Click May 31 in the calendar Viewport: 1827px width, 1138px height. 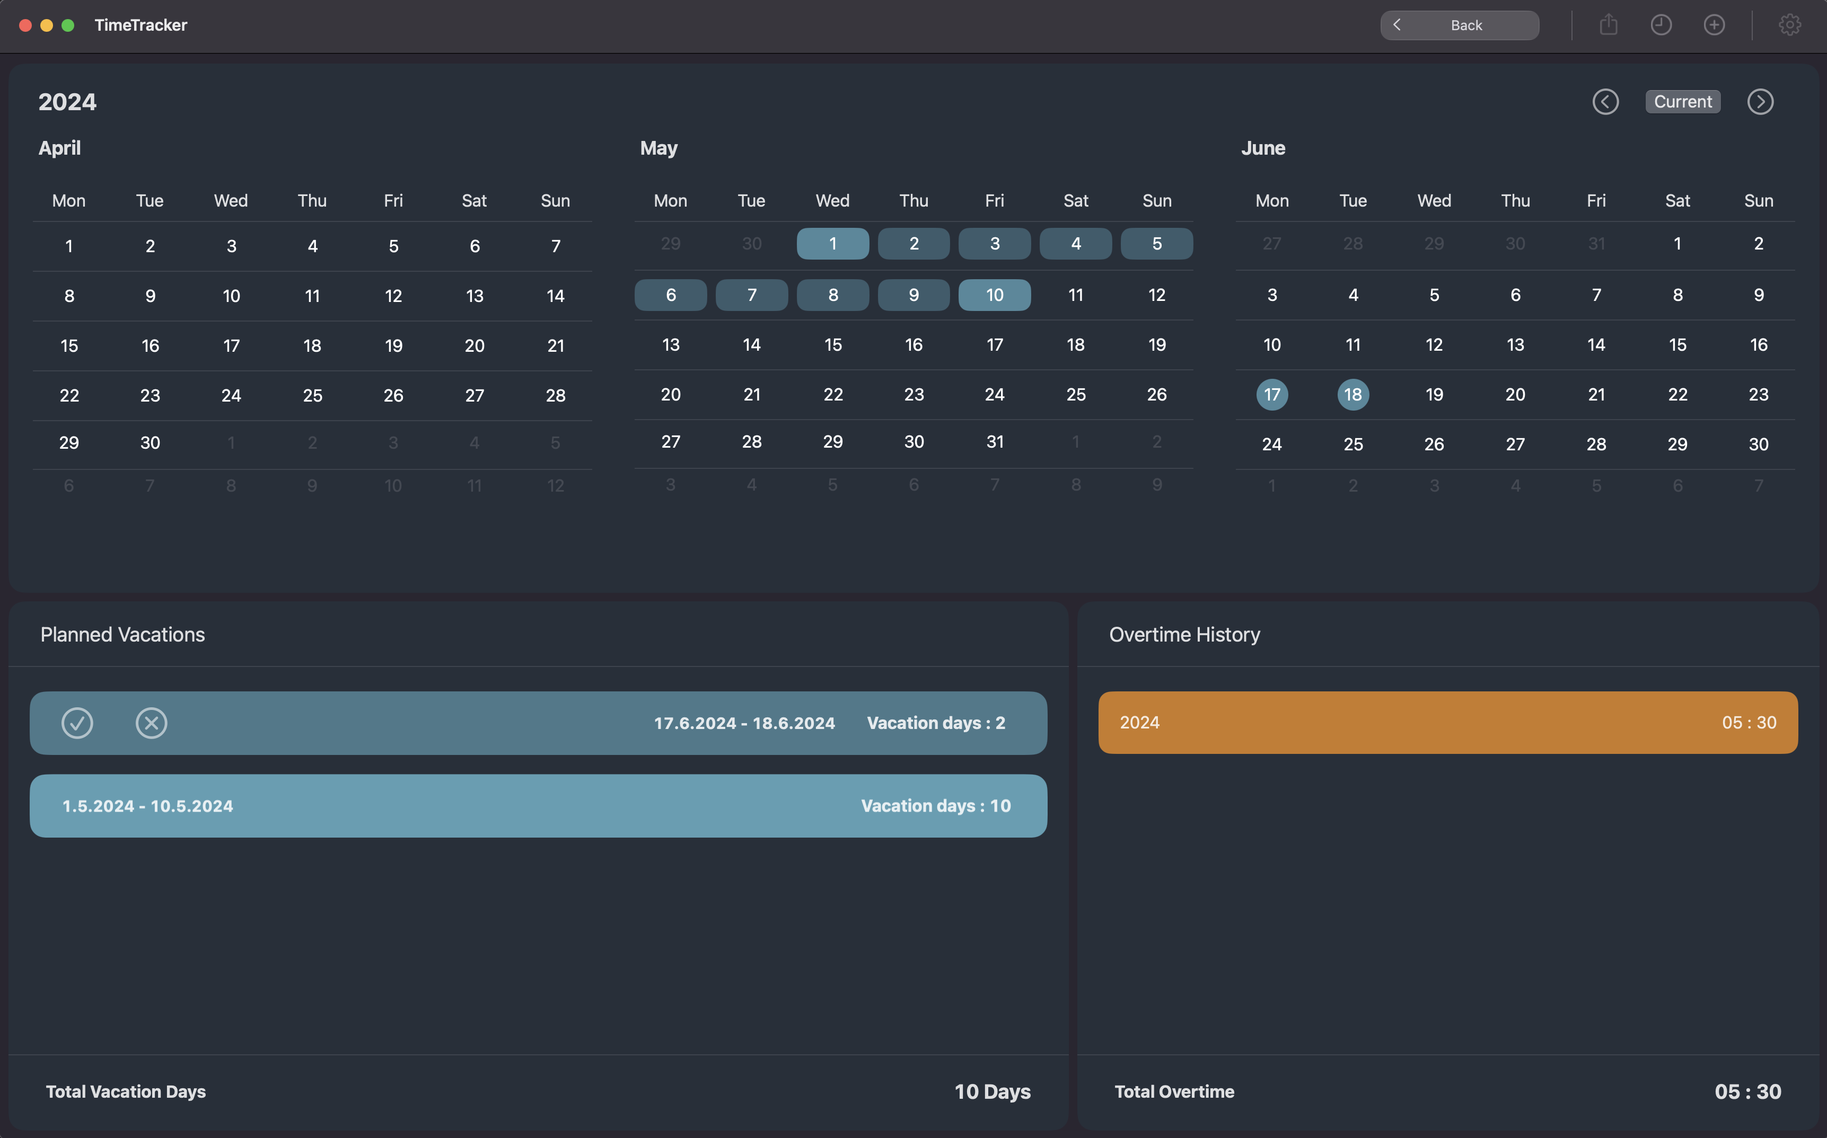[x=995, y=442]
